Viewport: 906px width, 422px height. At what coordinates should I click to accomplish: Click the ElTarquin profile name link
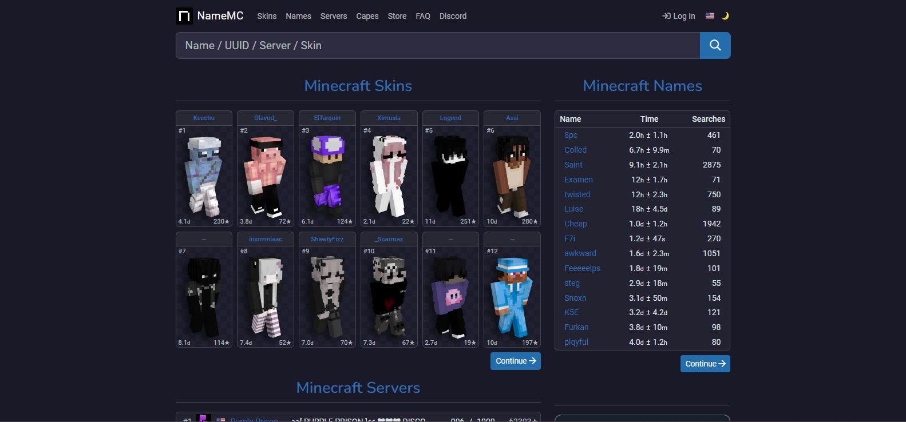pyautogui.click(x=327, y=118)
